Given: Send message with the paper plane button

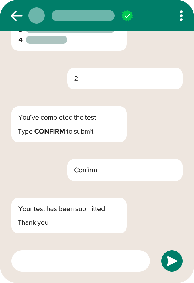Looking at the screenshot, I should pos(172,261).
